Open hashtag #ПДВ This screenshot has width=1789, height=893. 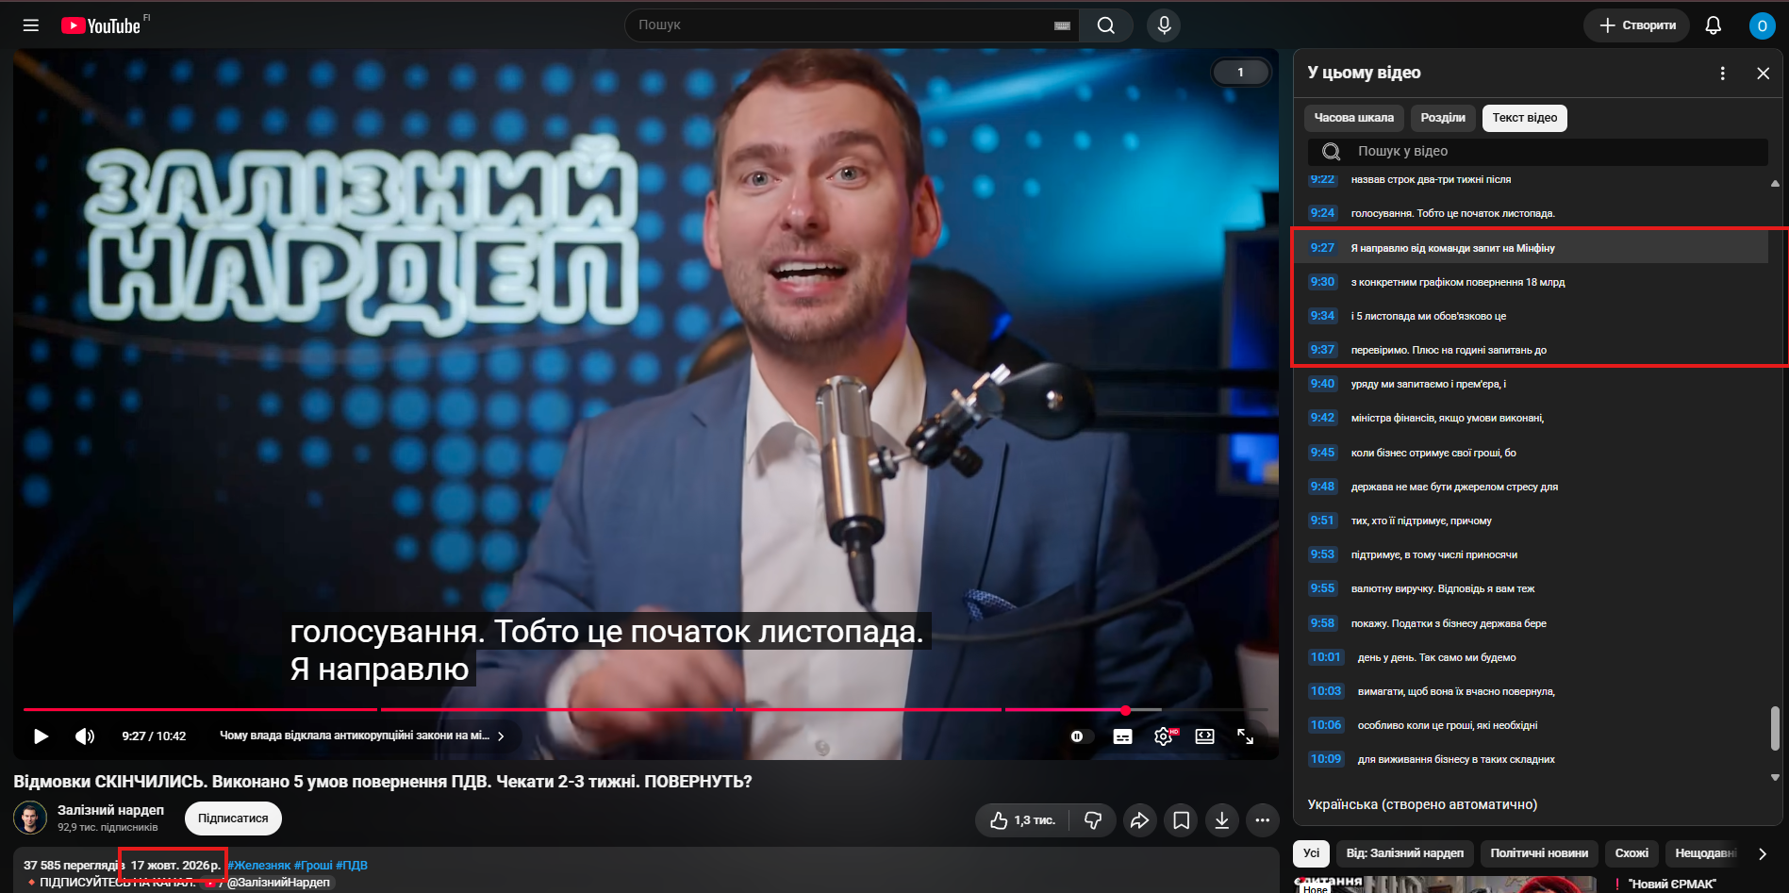[x=352, y=866]
